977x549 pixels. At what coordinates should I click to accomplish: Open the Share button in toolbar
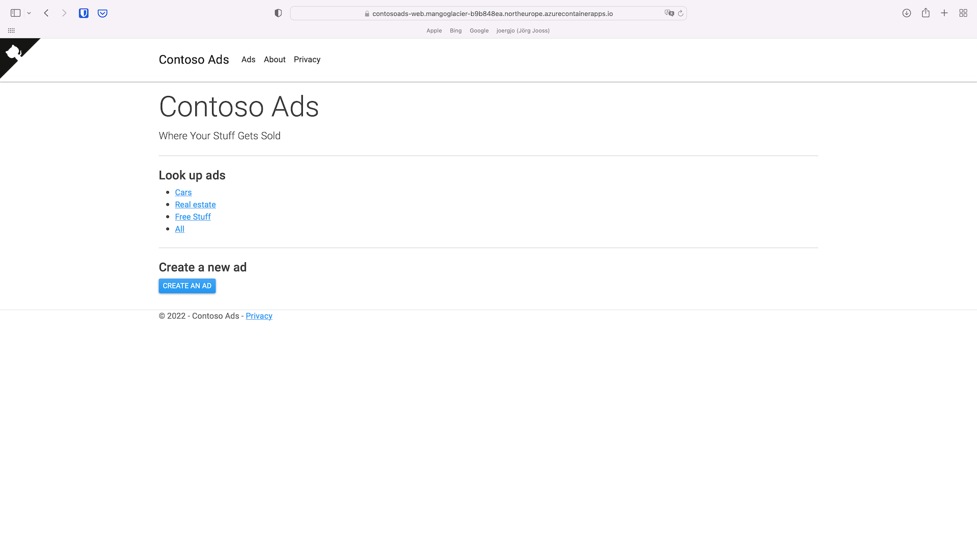(x=926, y=13)
